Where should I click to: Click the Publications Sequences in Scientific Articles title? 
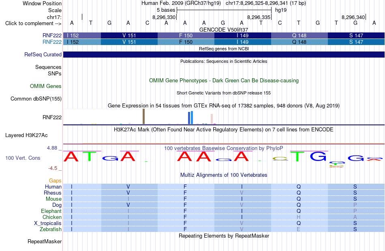click(x=224, y=61)
